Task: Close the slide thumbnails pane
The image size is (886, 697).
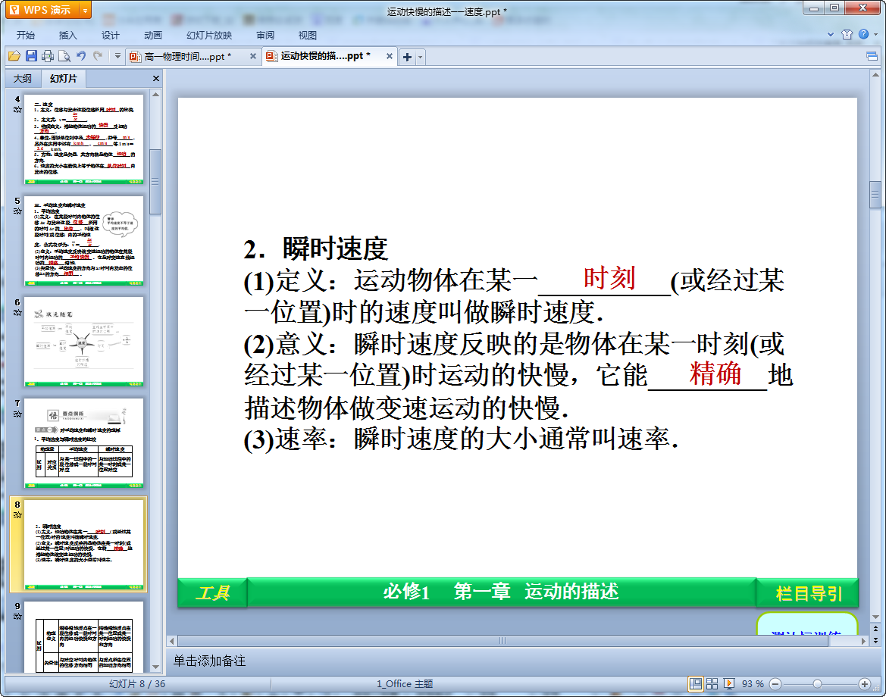Action: [156, 79]
